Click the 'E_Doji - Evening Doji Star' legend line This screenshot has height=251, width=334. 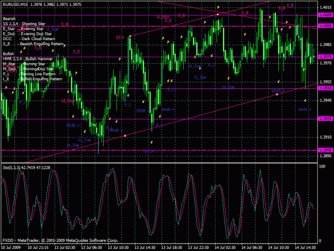click(27, 34)
